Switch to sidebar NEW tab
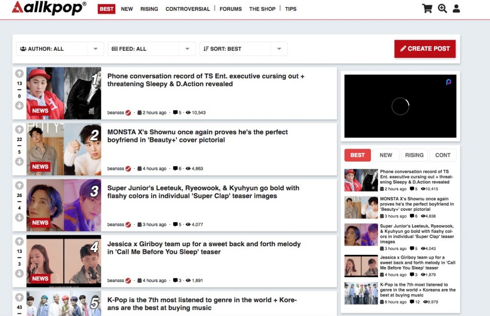 point(386,155)
